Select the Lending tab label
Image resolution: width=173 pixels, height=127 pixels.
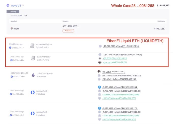click(x=13, y=12)
